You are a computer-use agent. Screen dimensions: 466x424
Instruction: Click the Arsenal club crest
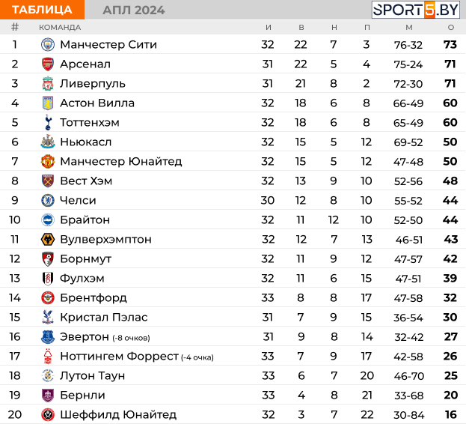pos(48,64)
